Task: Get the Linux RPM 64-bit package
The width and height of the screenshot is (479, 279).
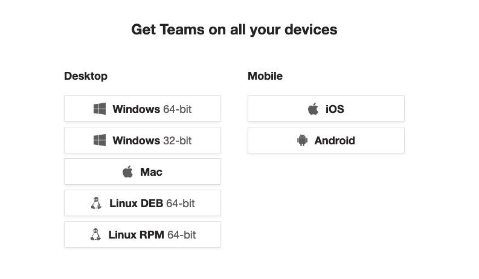Action: [143, 234]
